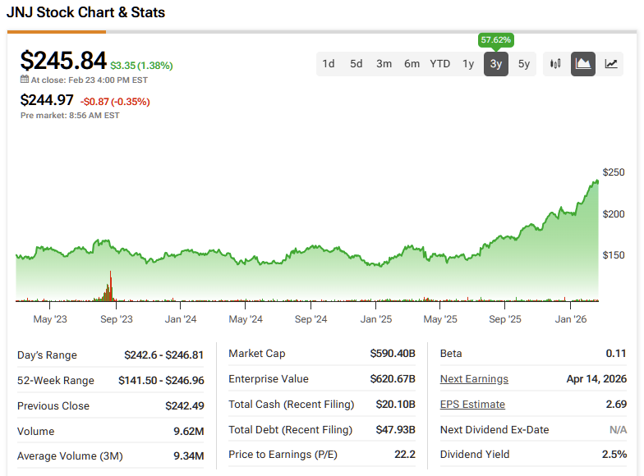Click the $244.97 pre-market price
The height and width of the screenshot is (476, 644).
[47, 100]
